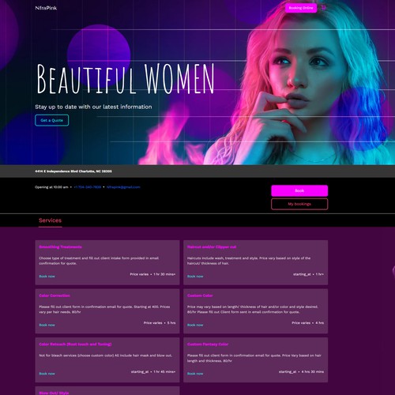
Task: Click the 'starting_at • 4 hrs 30 mins' text
Action: (301, 372)
